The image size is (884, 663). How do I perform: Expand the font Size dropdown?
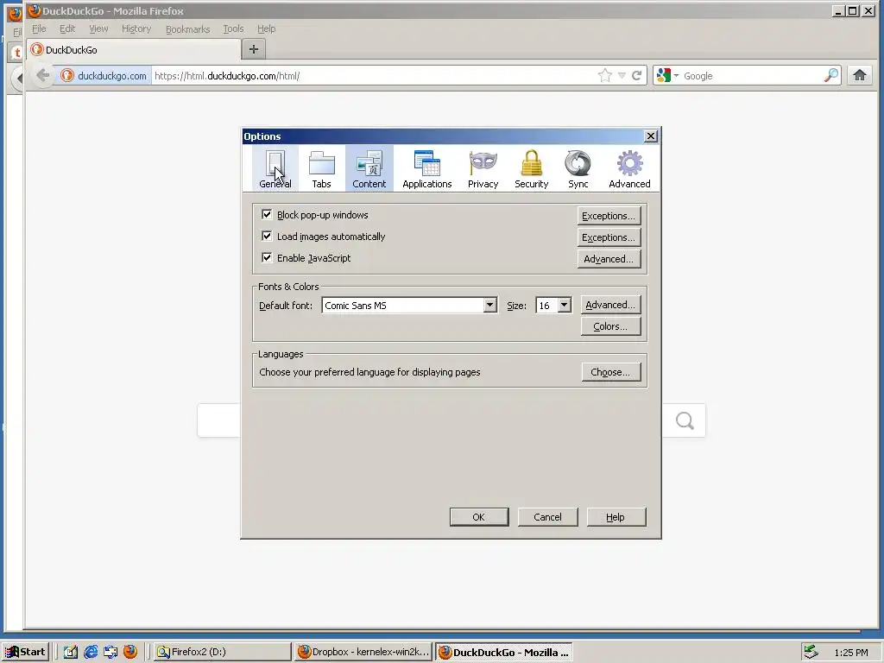coord(564,305)
